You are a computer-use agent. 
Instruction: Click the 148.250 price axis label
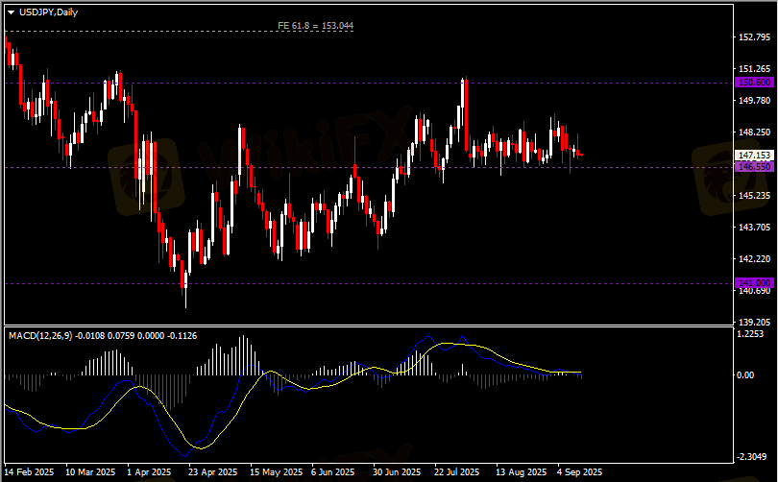coord(754,133)
